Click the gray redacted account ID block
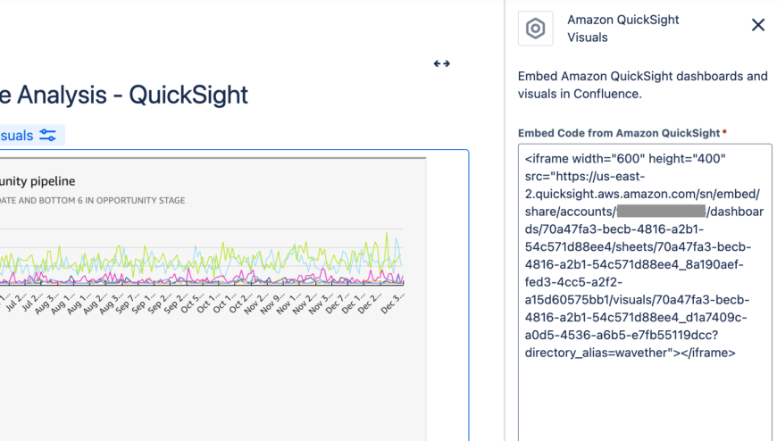 coord(661,212)
